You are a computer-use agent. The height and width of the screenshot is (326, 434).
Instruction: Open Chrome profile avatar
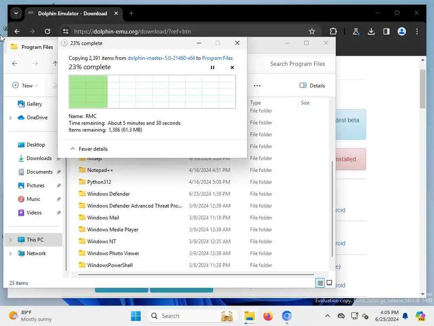pyautogui.click(x=402, y=31)
